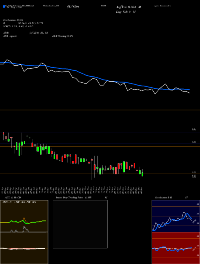
Task: Click the 'Avg Vol: 0.004 M' label
Action: pyautogui.click(x=128, y=7)
